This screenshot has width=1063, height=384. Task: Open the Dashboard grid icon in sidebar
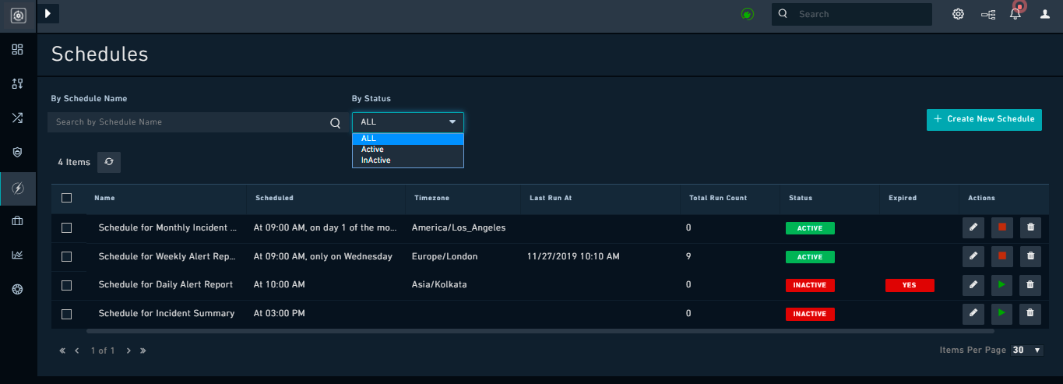pos(18,50)
